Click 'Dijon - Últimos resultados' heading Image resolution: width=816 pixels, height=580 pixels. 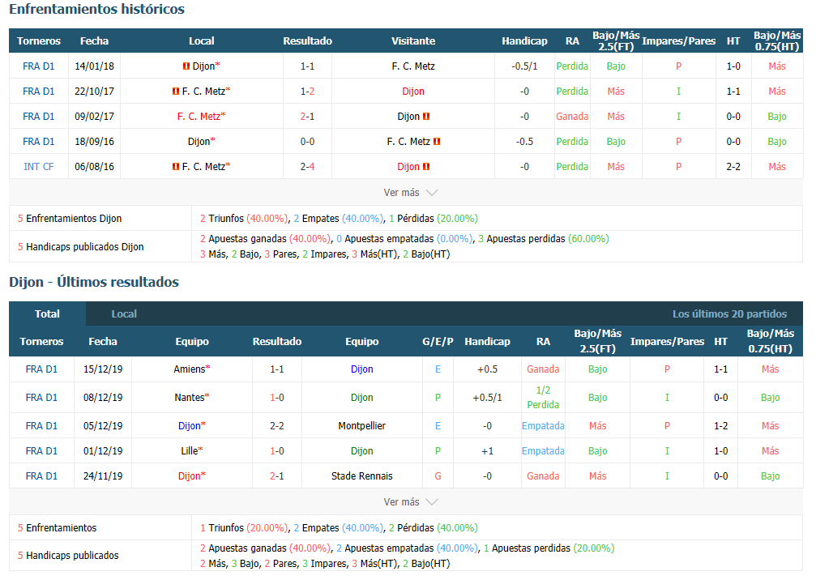click(x=94, y=282)
